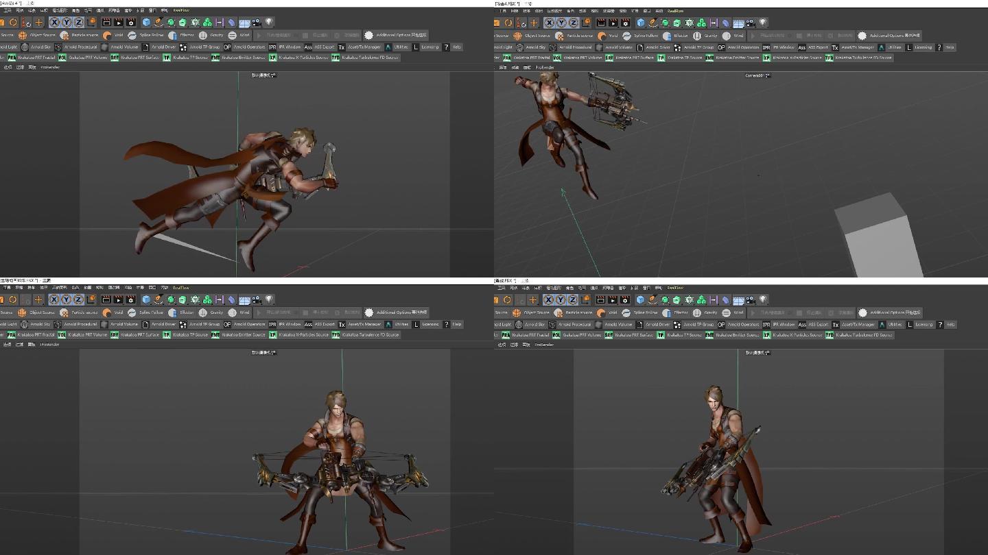This screenshot has width=988, height=555.
Task: Click Arnold TP Group in front-facing crossbow window
Action: pos(200,324)
